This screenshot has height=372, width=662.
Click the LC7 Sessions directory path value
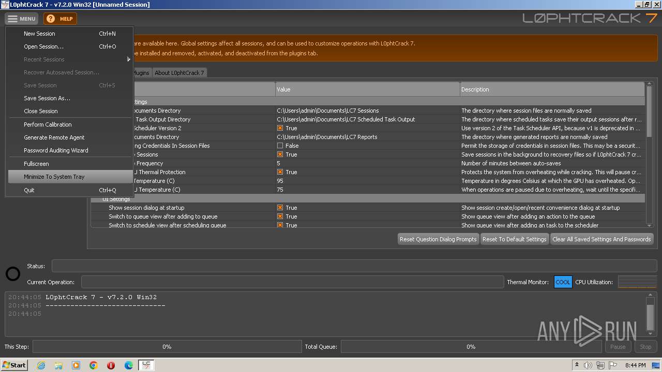328,111
